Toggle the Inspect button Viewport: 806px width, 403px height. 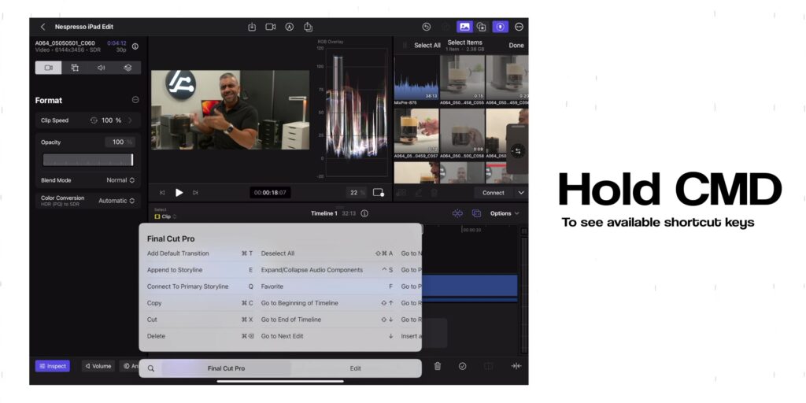[x=53, y=366]
